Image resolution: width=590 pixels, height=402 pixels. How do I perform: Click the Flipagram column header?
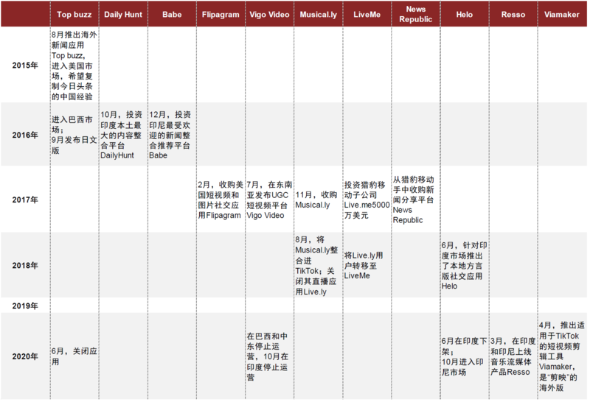pos(221,14)
